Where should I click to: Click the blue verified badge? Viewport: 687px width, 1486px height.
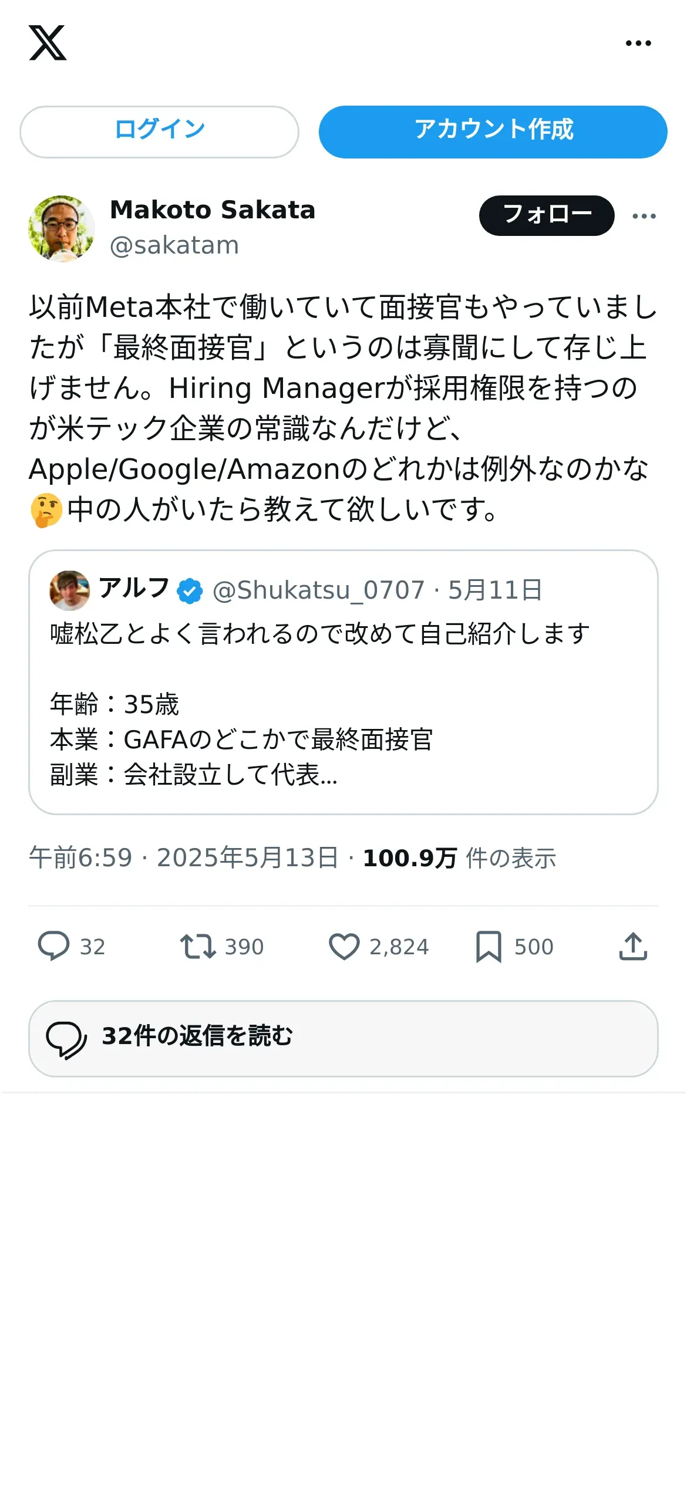(x=190, y=591)
